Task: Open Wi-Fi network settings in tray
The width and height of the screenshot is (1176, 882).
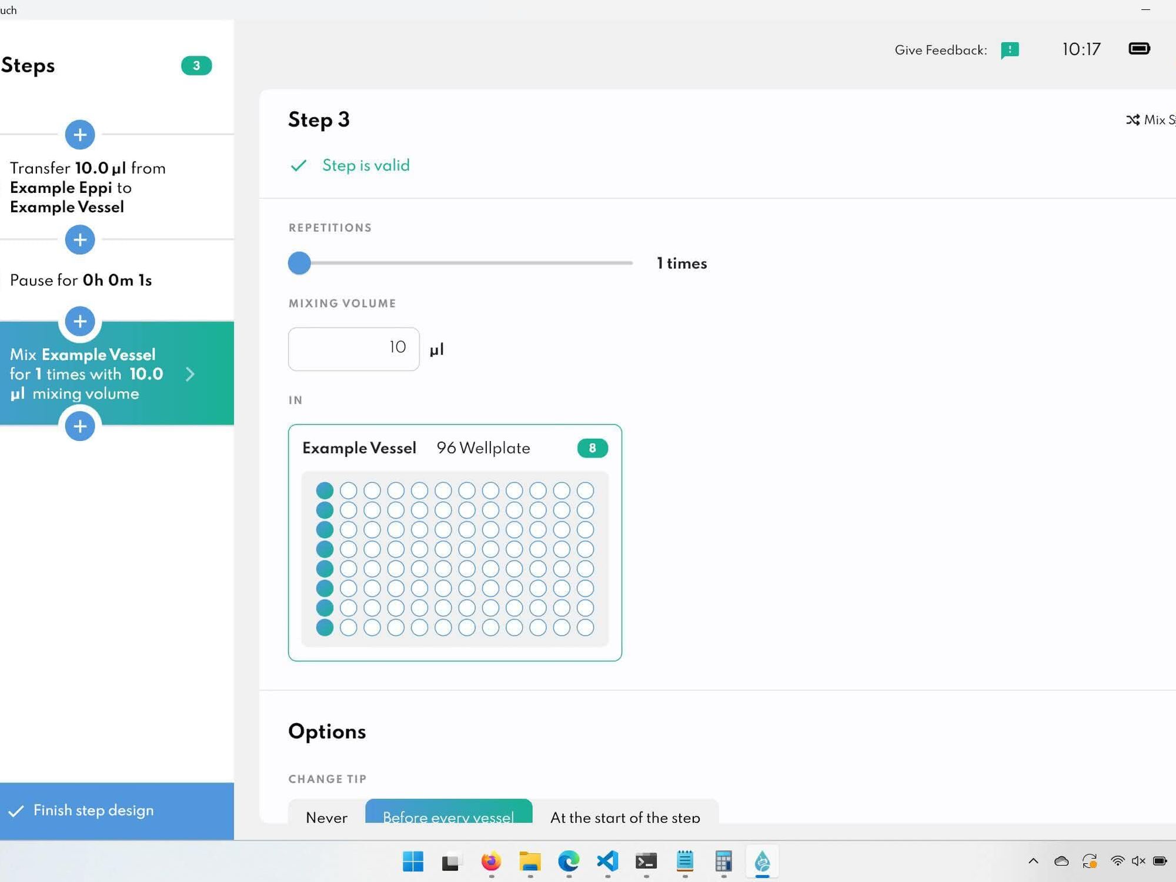Action: 1117,861
